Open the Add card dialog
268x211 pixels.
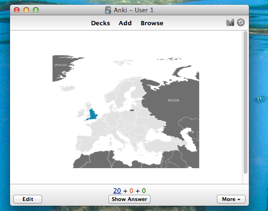click(125, 23)
